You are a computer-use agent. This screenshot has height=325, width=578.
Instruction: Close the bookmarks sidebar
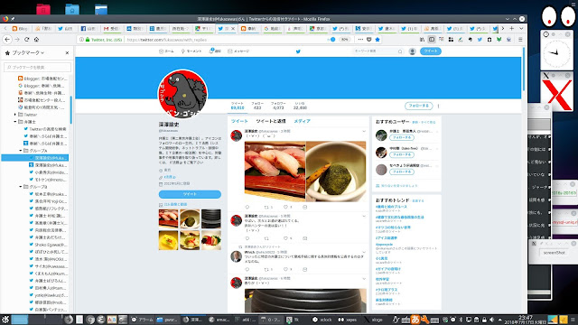click(67, 52)
